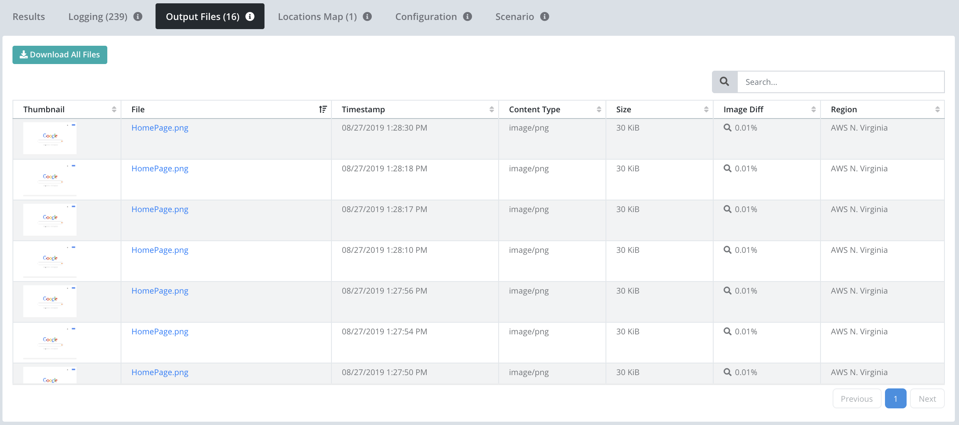Sort by Image Diff column arrows
Viewport: 959px width, 425px height.
813,109
